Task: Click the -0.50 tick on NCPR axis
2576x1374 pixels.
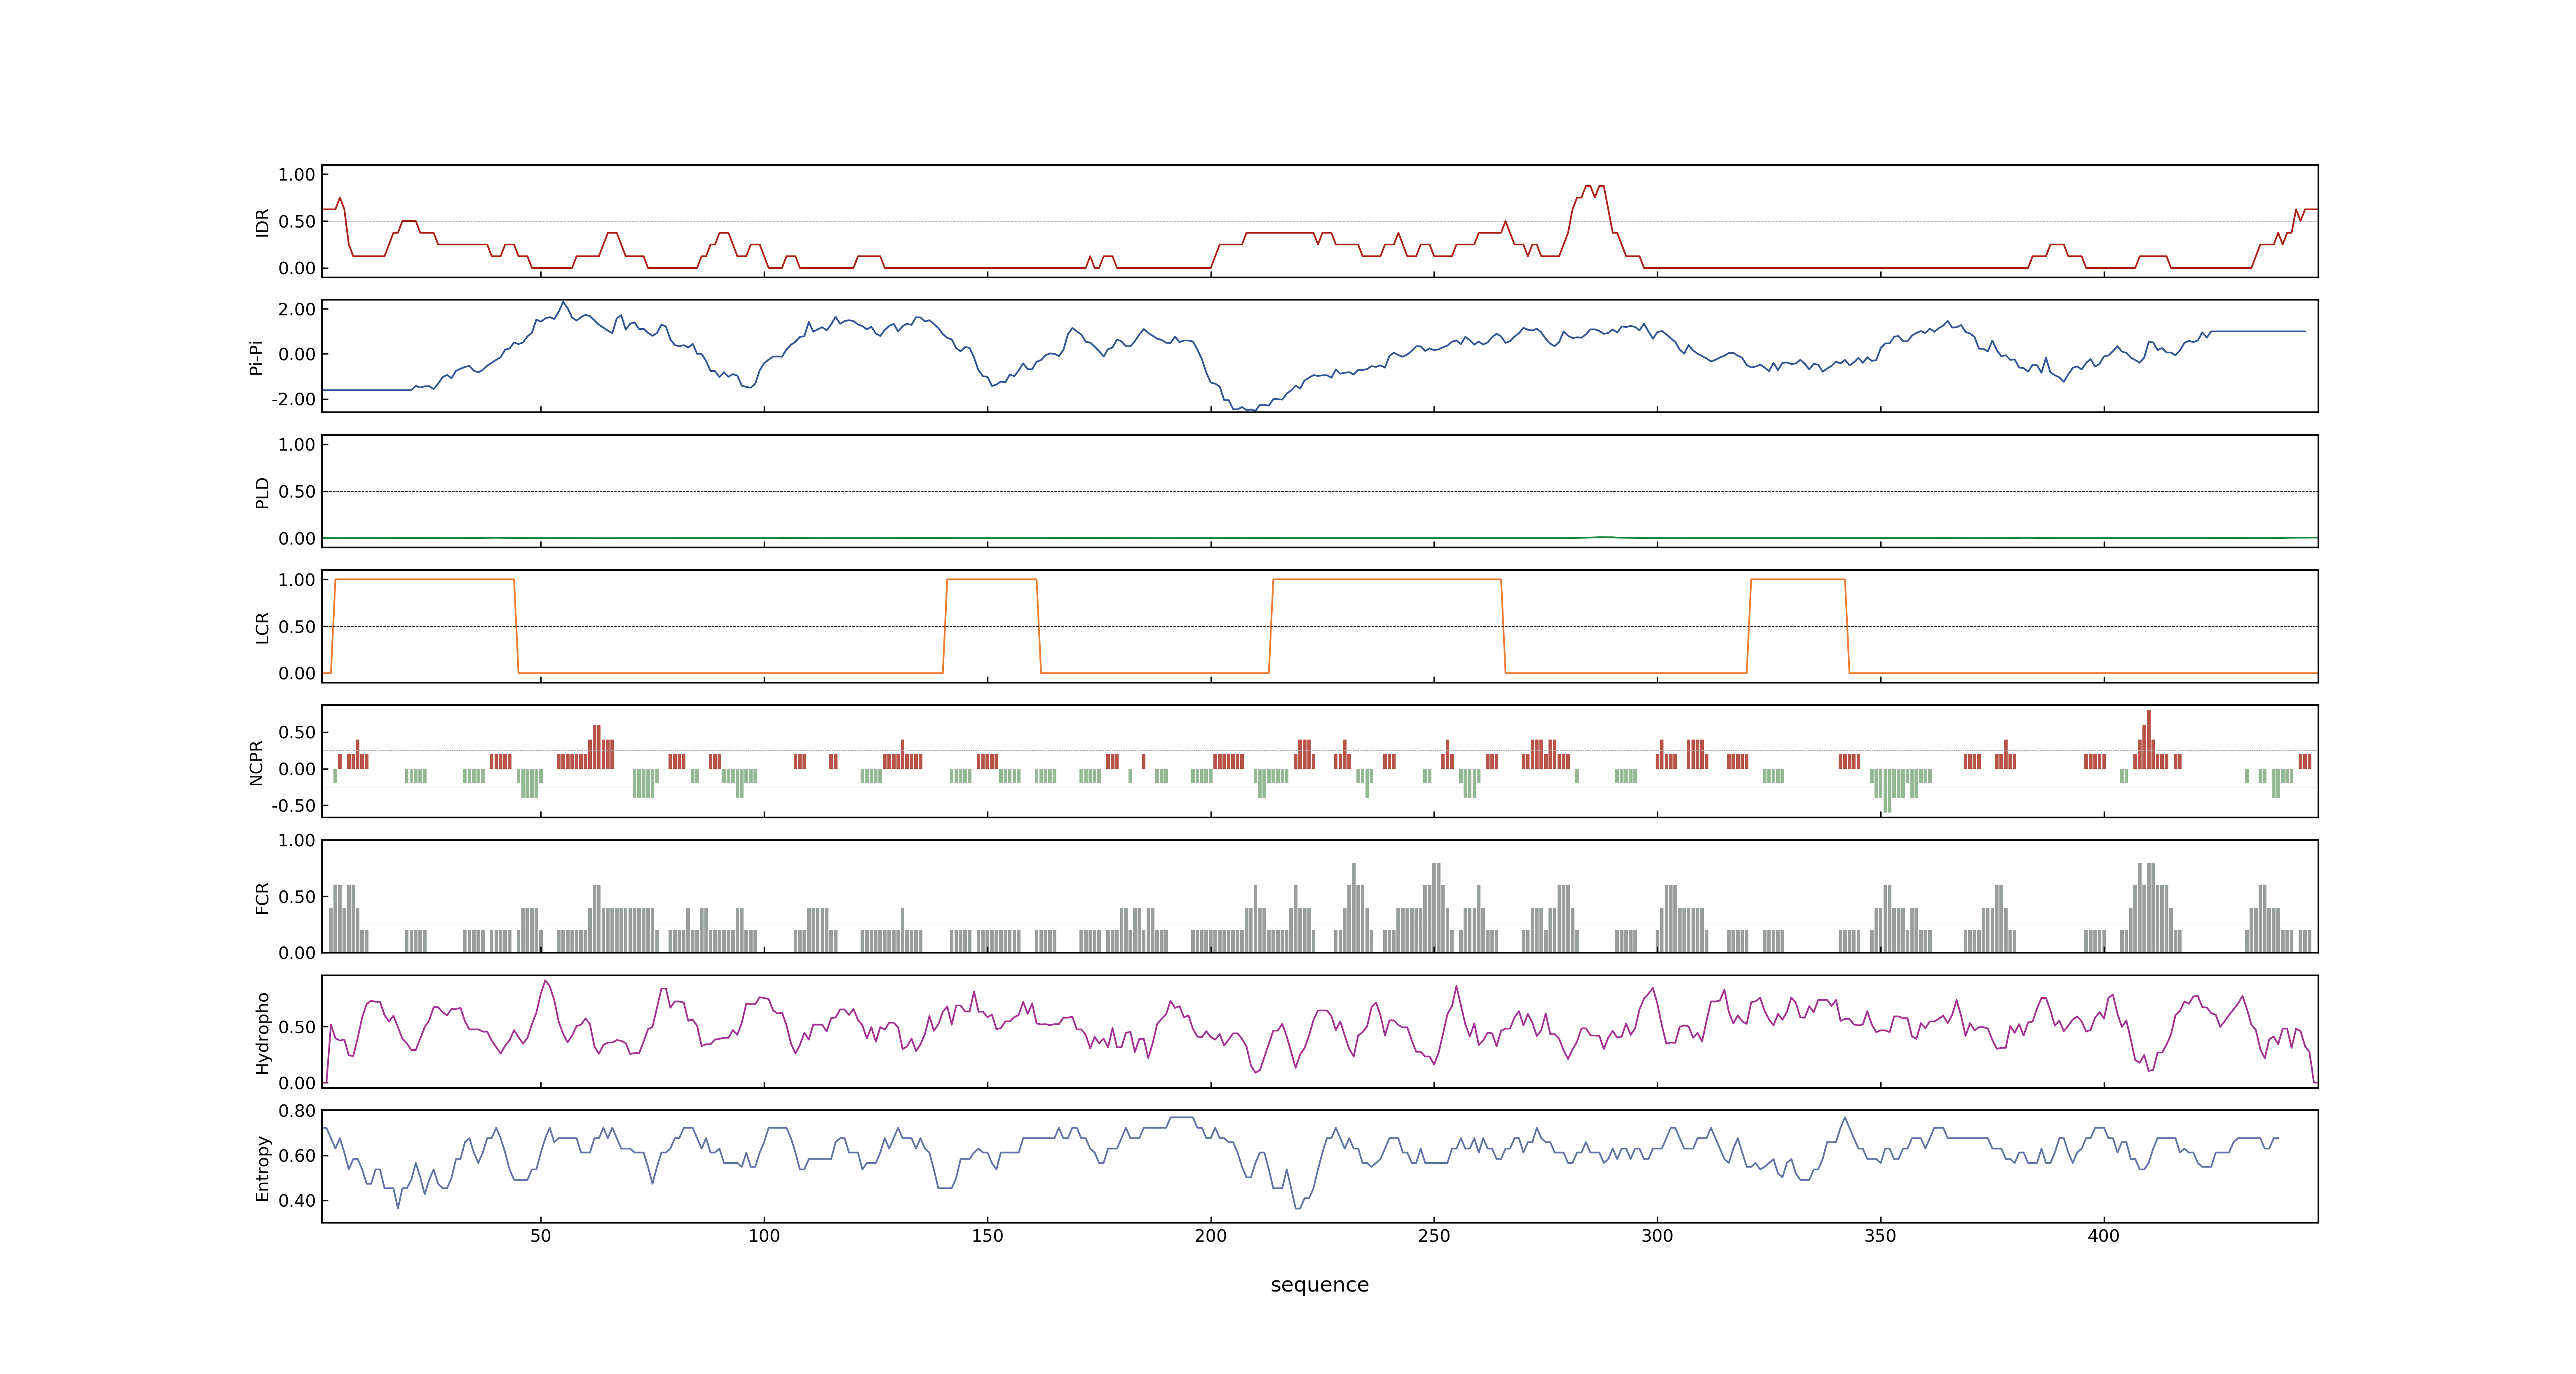Action: pos(293,806)
